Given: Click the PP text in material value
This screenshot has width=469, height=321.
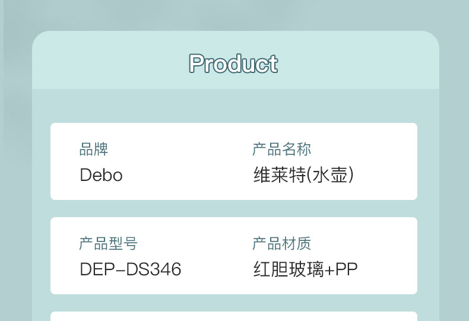Looking at the screenshot, I should (x=346, y=269).
